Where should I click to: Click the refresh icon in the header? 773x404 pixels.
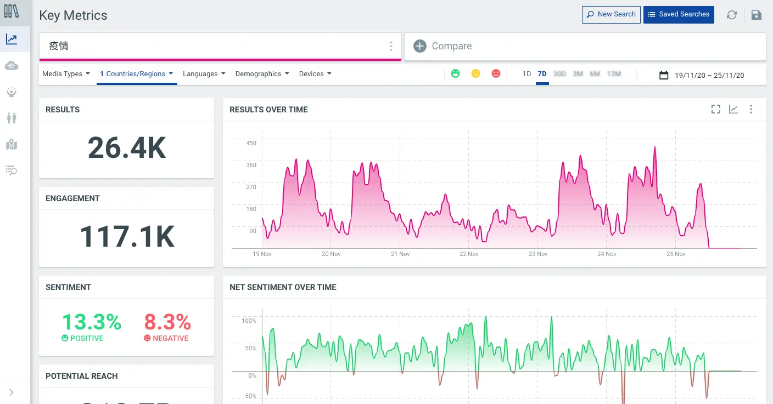point(732,15)
